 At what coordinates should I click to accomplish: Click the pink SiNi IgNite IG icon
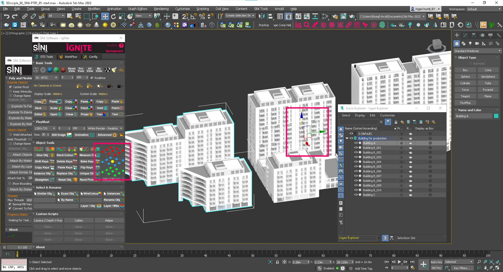click(x=298, y=25)
